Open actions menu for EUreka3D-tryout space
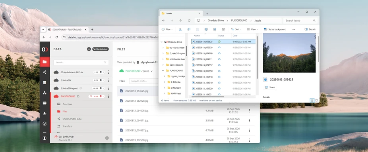This screenshot has height=152, width=368. (x=108, y=88)
